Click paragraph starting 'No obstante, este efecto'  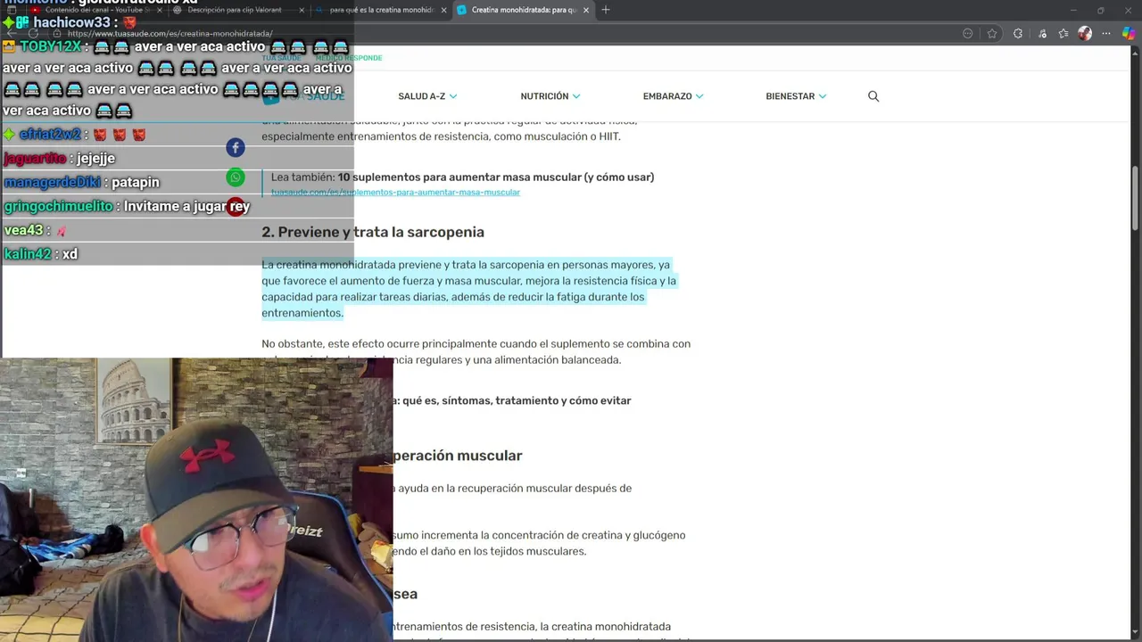coord(476,351)
